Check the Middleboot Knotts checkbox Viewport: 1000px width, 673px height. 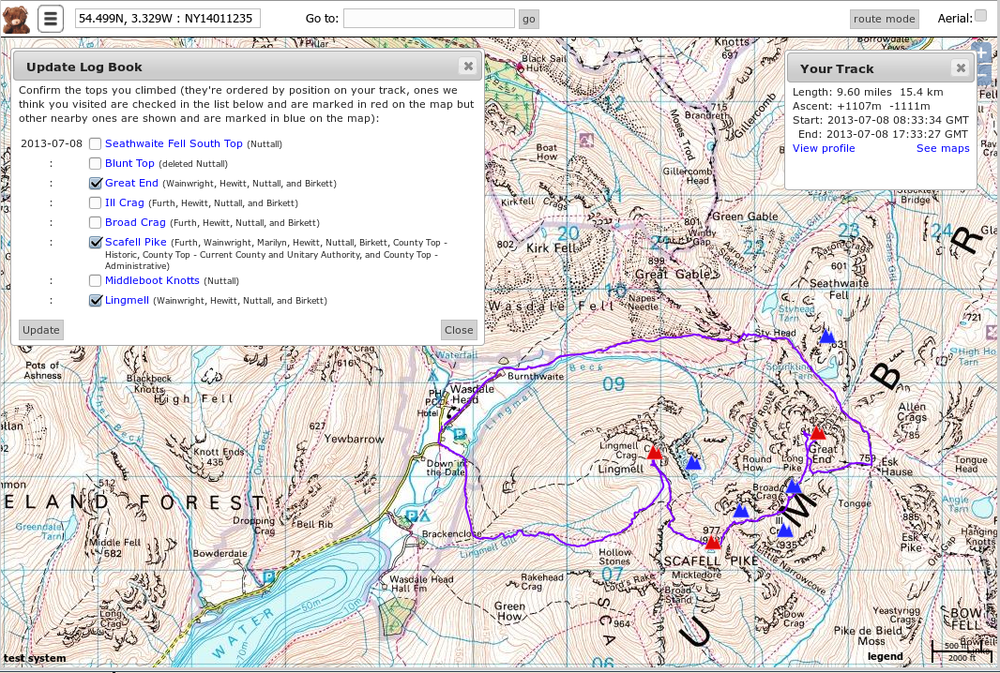[x=95, y=281]
